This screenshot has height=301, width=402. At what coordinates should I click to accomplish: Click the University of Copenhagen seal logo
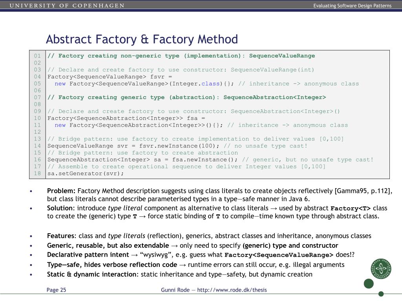381,268
